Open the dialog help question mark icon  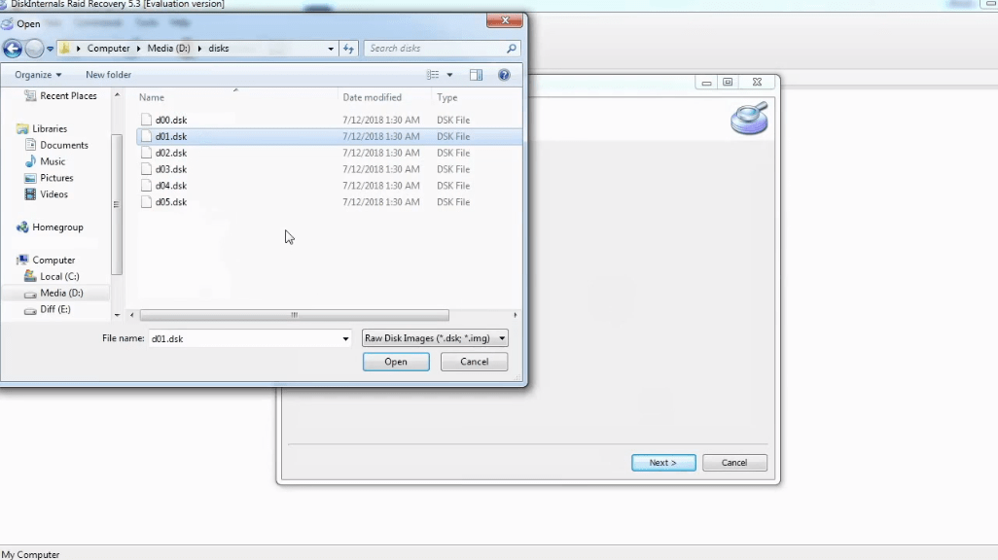[x=504, y=75]
